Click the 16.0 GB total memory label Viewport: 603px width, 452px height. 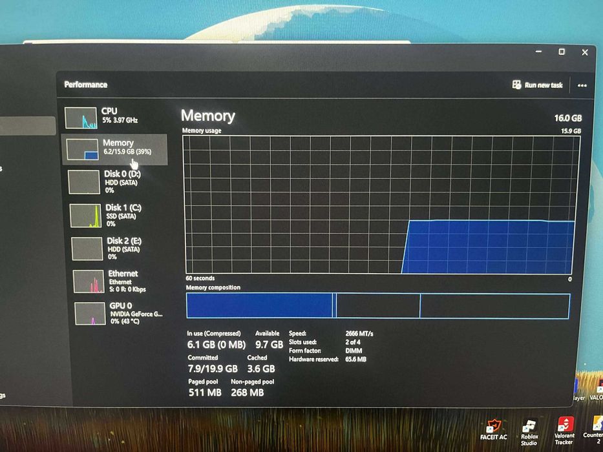[x=567, y=118]
